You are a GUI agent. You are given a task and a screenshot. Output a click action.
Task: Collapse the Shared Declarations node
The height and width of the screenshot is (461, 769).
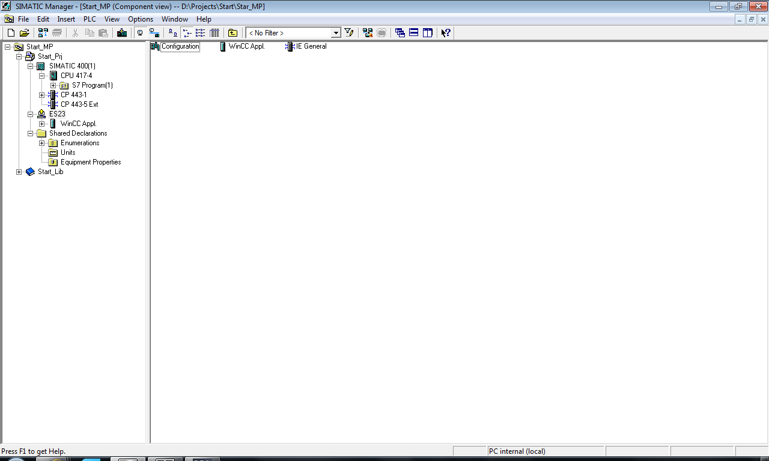tap(30, 133)
